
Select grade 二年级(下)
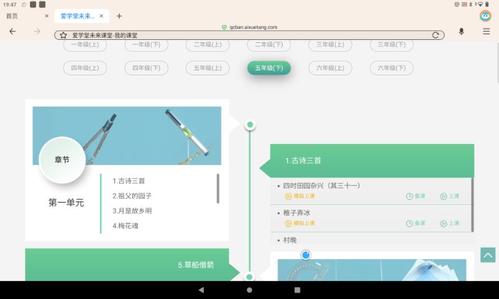click(x=269, y=44)
